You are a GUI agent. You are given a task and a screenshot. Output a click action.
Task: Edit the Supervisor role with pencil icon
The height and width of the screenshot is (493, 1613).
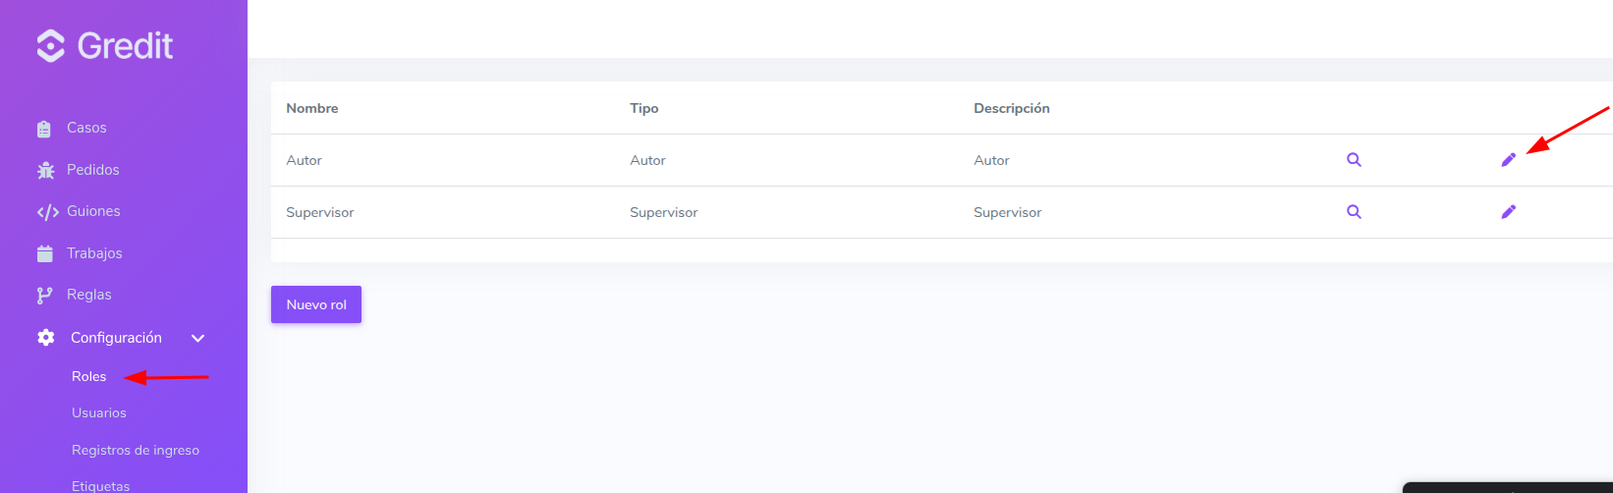coord(1509,212)
